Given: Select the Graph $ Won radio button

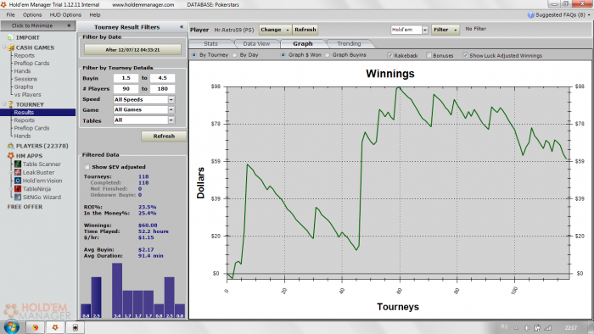Looking at the screenshot, I should [x=283, y=55].
